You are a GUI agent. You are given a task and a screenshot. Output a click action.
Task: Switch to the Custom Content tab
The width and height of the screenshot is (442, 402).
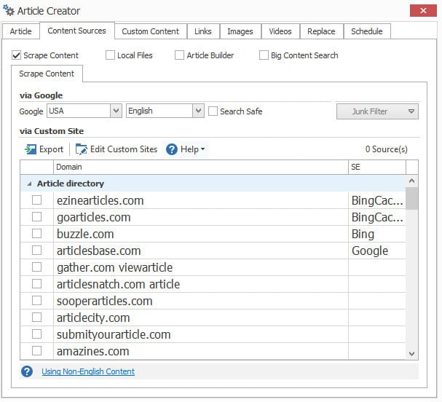tap(150, 31)
